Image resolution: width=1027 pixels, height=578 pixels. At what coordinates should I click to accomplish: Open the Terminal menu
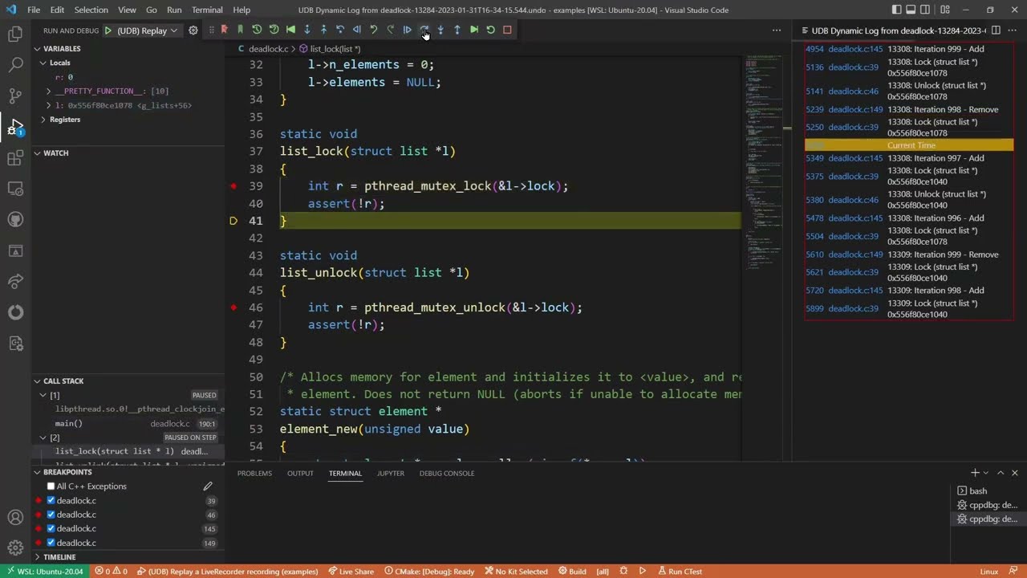tap(207, 10)
